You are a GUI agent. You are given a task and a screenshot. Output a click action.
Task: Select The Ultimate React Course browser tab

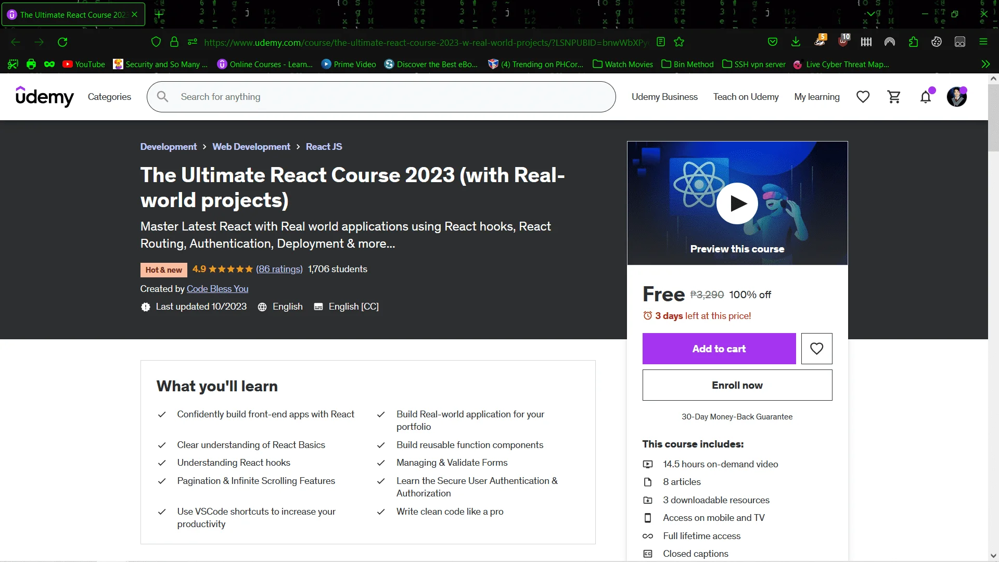pos(73,15)
